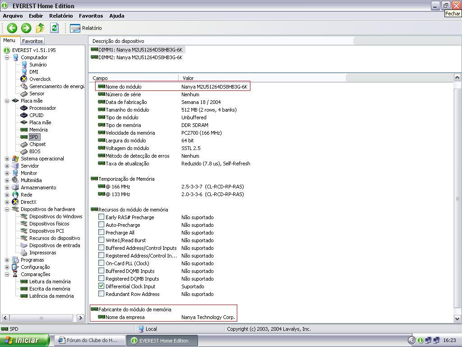This screenshot has height=347, width=462.
Task: Click the details pane scroll down arrow
Action: click(x=457, y=319)
